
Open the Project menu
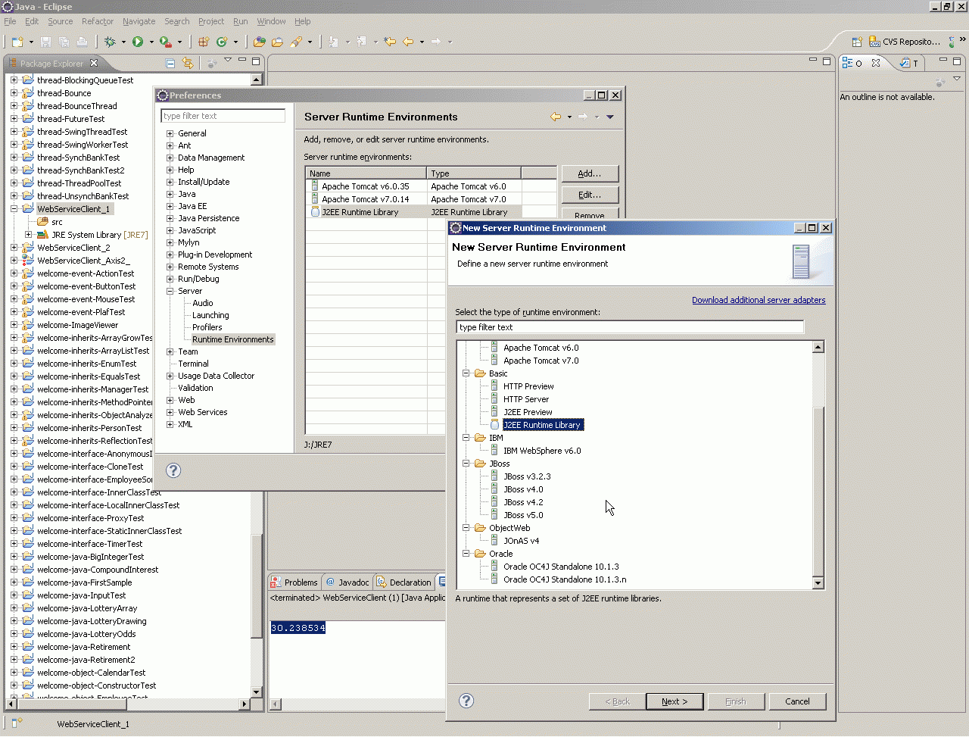tap(211, 21)
